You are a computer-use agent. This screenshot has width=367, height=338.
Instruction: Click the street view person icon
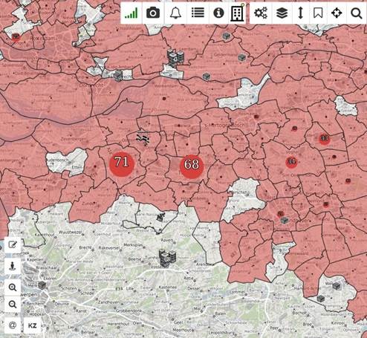point(13,266)
